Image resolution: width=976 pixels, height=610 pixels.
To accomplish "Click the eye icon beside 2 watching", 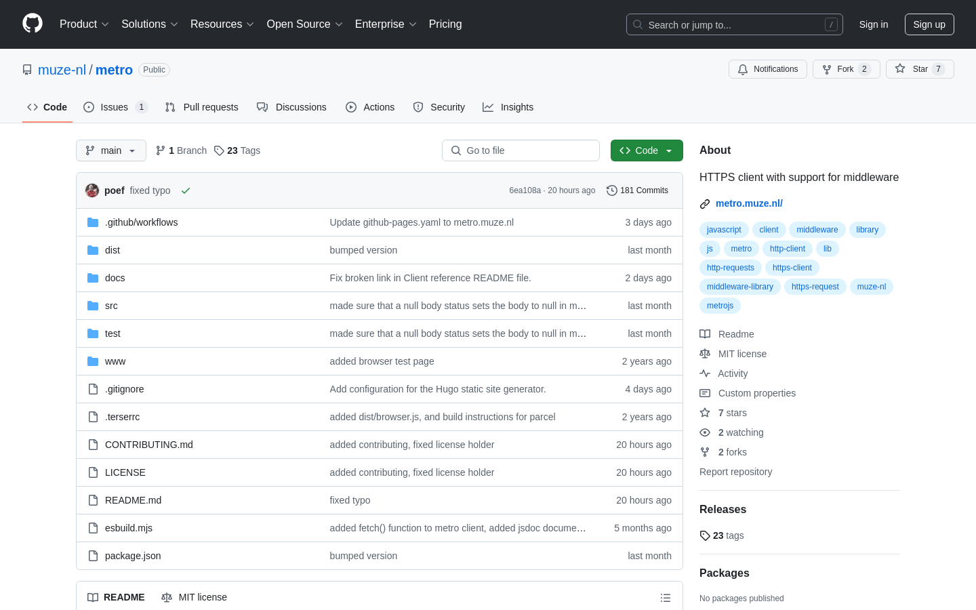I will click(x=705, y=432).
